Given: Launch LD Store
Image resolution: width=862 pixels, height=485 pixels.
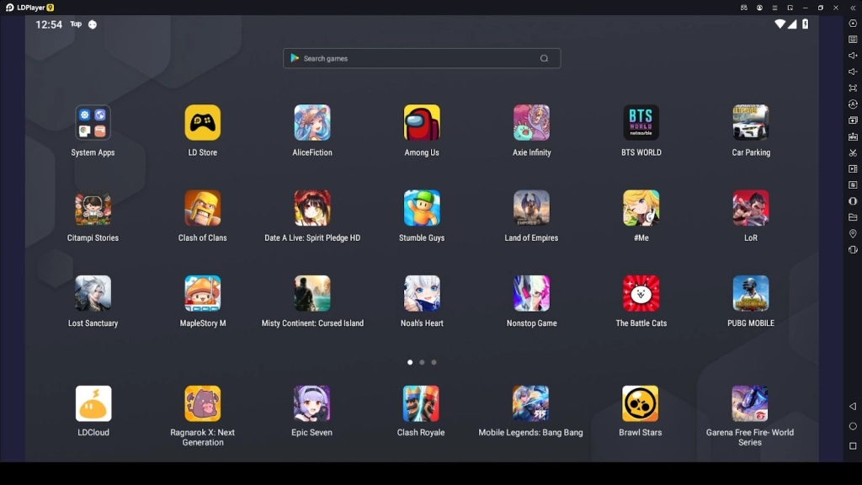Looking at the screenshot, I should 202,123.
